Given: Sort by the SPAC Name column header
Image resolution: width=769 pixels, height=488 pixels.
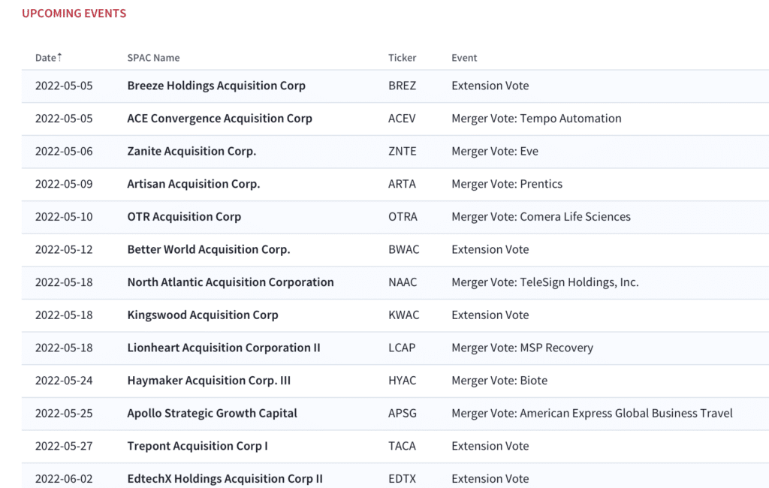Looking at the screenshot, I should (153, 58).
